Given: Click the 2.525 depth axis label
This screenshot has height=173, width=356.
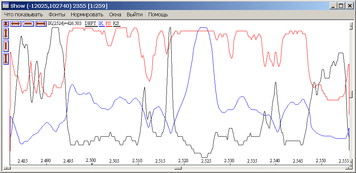Looking at the screenshot, I should point(207,161).
